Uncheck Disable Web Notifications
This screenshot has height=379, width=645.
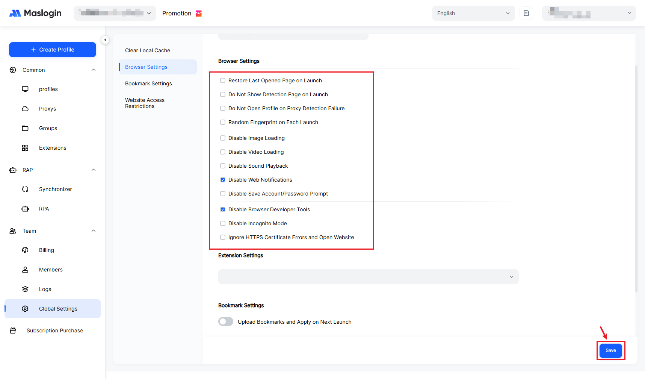[x=223, y=180]
